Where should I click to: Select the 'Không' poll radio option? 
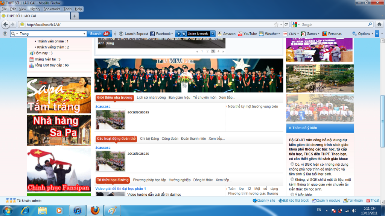coord(292,179)
